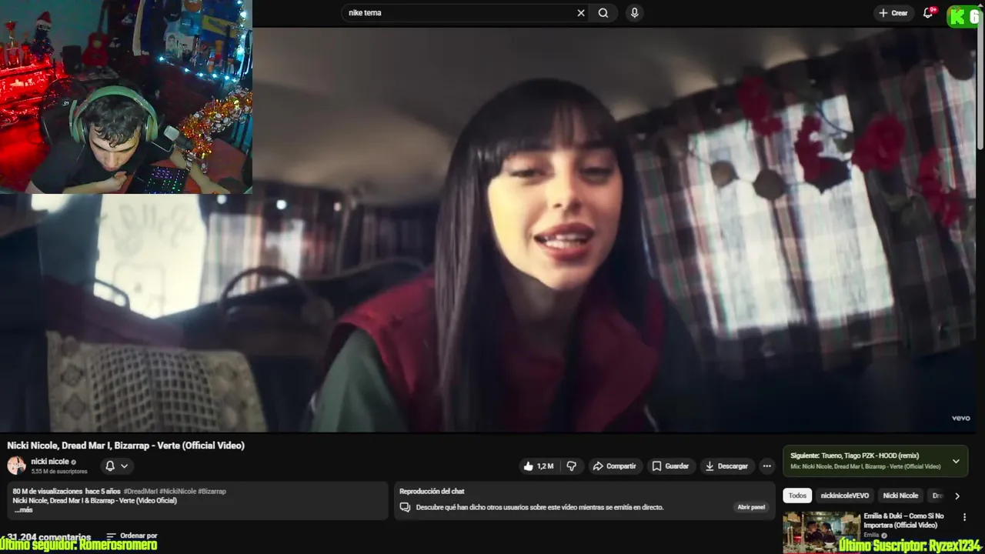Open the Emilia & Duki video thumbnail
Viewport: 985px width, 554px height.
821,532
